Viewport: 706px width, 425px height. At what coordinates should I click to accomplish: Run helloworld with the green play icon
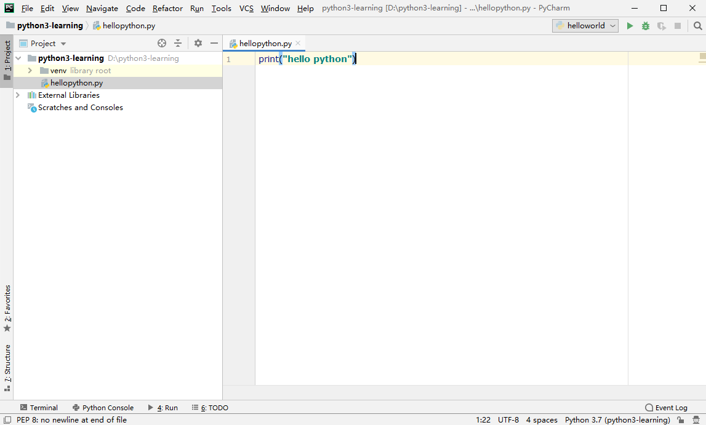point(630,26)
